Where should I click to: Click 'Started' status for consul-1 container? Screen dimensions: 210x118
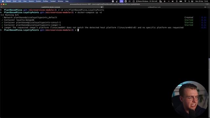coord(189,23)
